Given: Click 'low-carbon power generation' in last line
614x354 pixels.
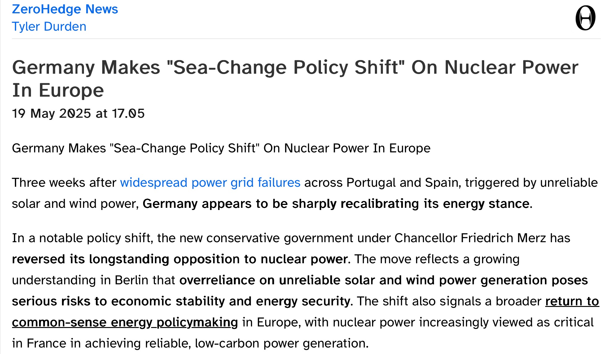Looking at the screenshot, I should (282, 343).
